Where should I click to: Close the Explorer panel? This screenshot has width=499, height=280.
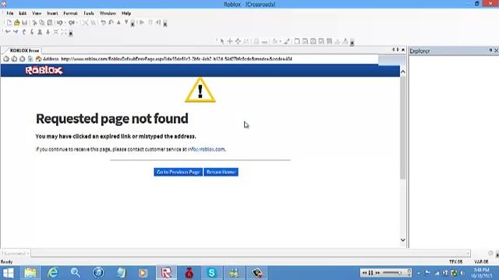tap(496, 51)
